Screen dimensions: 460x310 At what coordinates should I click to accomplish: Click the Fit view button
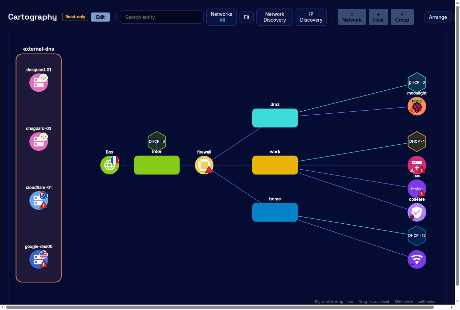coord(247,17)
